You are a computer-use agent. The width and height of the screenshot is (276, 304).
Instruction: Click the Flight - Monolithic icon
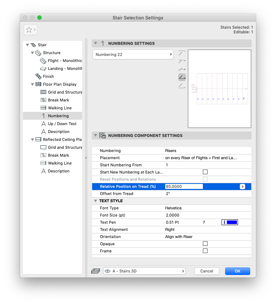(43, 61)
